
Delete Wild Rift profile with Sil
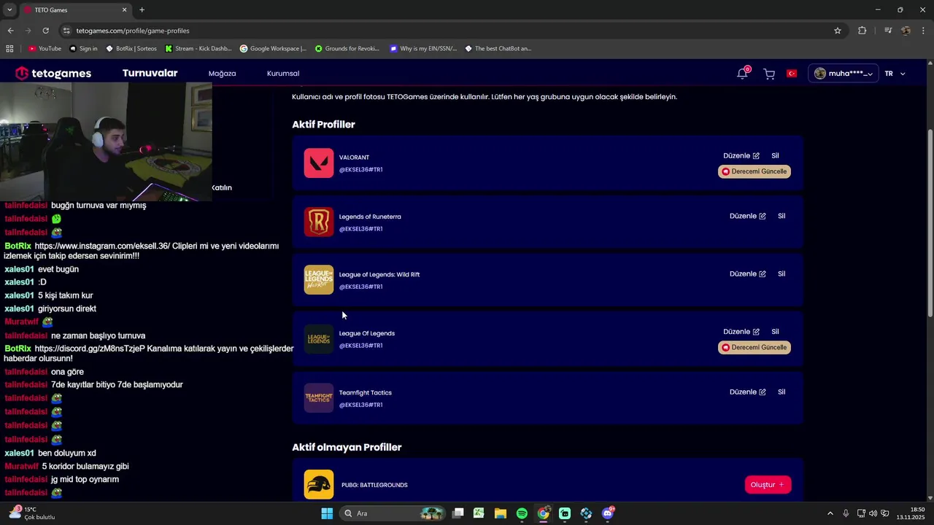pos(781,274)
